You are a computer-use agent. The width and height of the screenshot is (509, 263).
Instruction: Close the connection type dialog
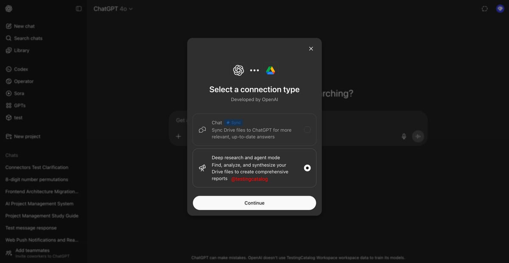pos(311,49)
